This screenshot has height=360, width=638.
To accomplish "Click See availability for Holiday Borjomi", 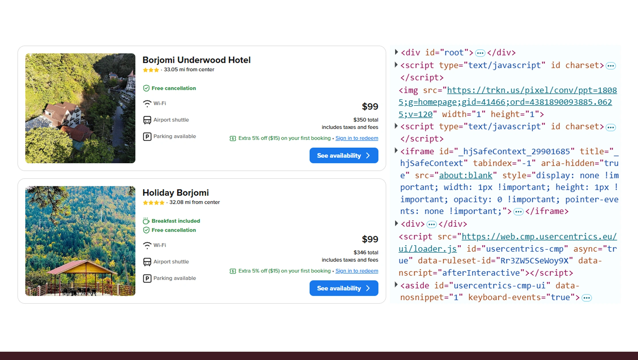I will [x=344, y=288].
